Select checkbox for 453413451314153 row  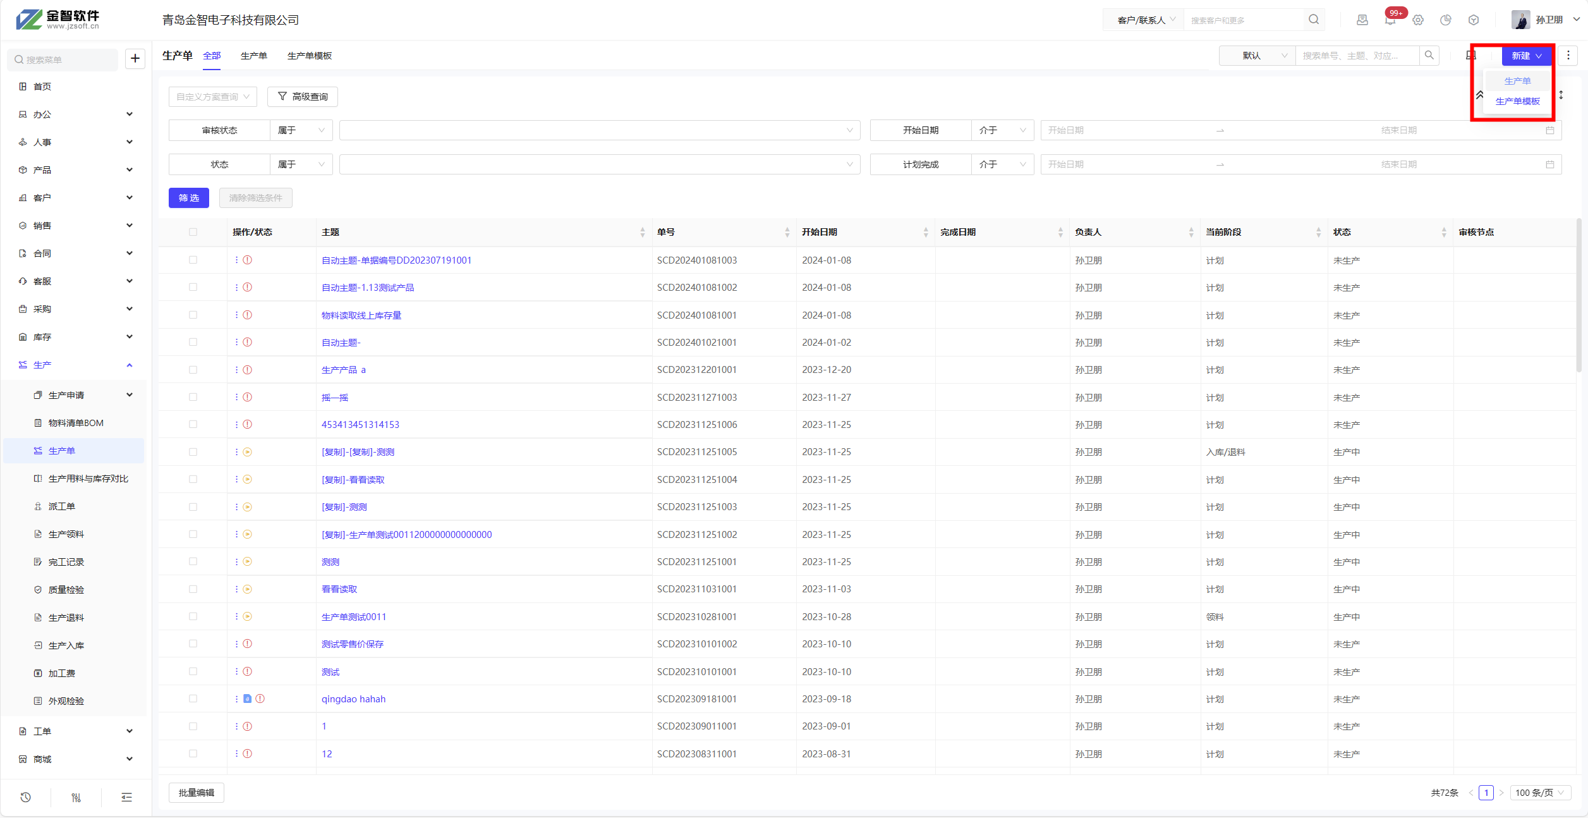(193, 424)
